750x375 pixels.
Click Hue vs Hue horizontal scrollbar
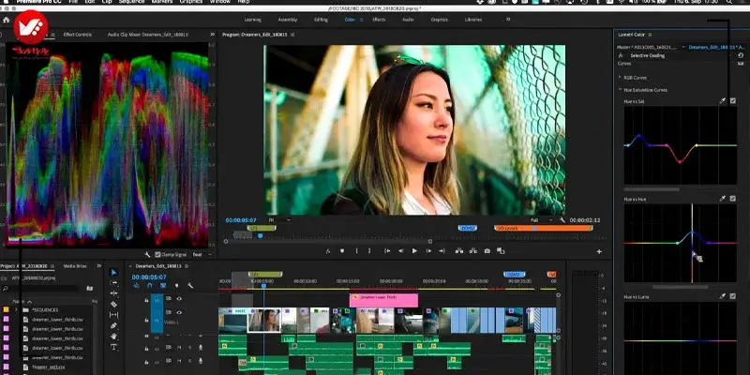(681, 287)
